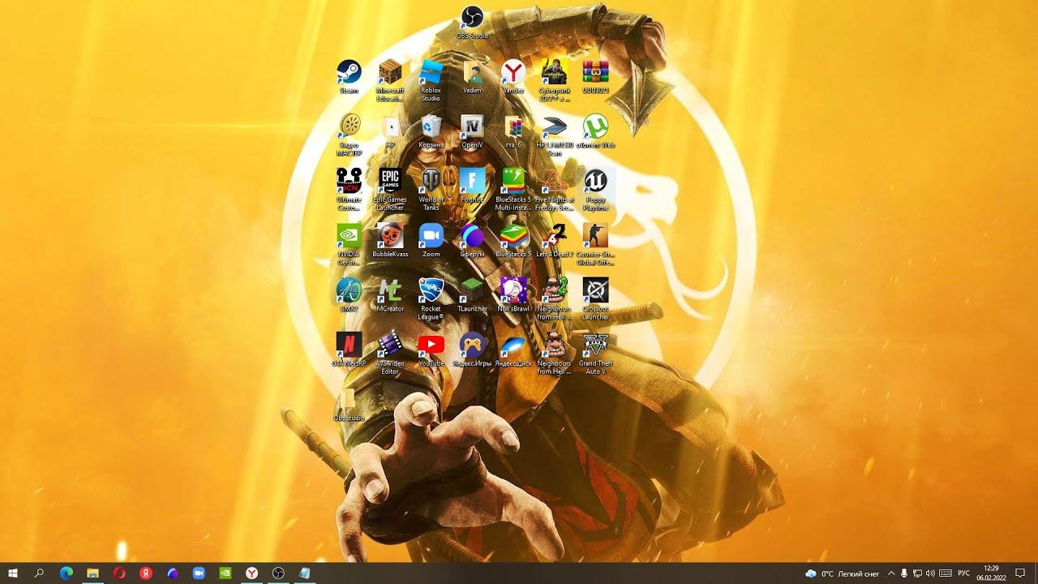
Task: Open the MCreator desktop shortcut
Action: click(390, 295)
